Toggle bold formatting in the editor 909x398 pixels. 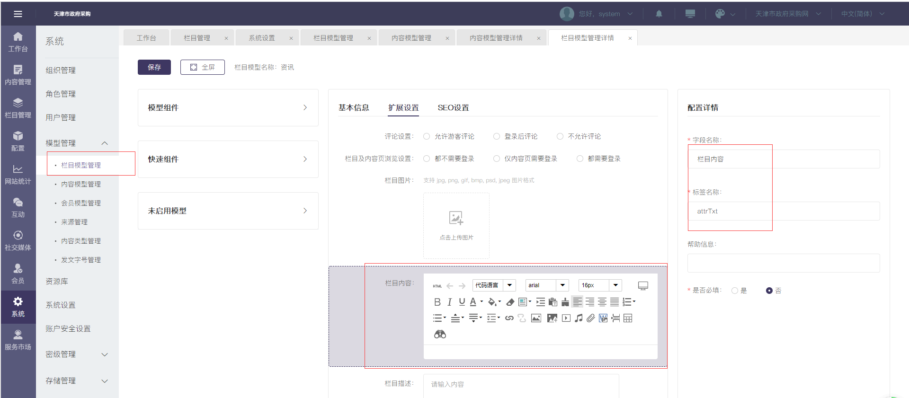pos(437,302)
